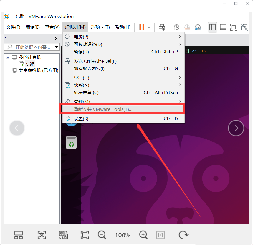Send Ctrl+Alt+Del using toolbar icon
Image resolution: width=253 pixels, height=245 pixels.
tap(162, 27)
